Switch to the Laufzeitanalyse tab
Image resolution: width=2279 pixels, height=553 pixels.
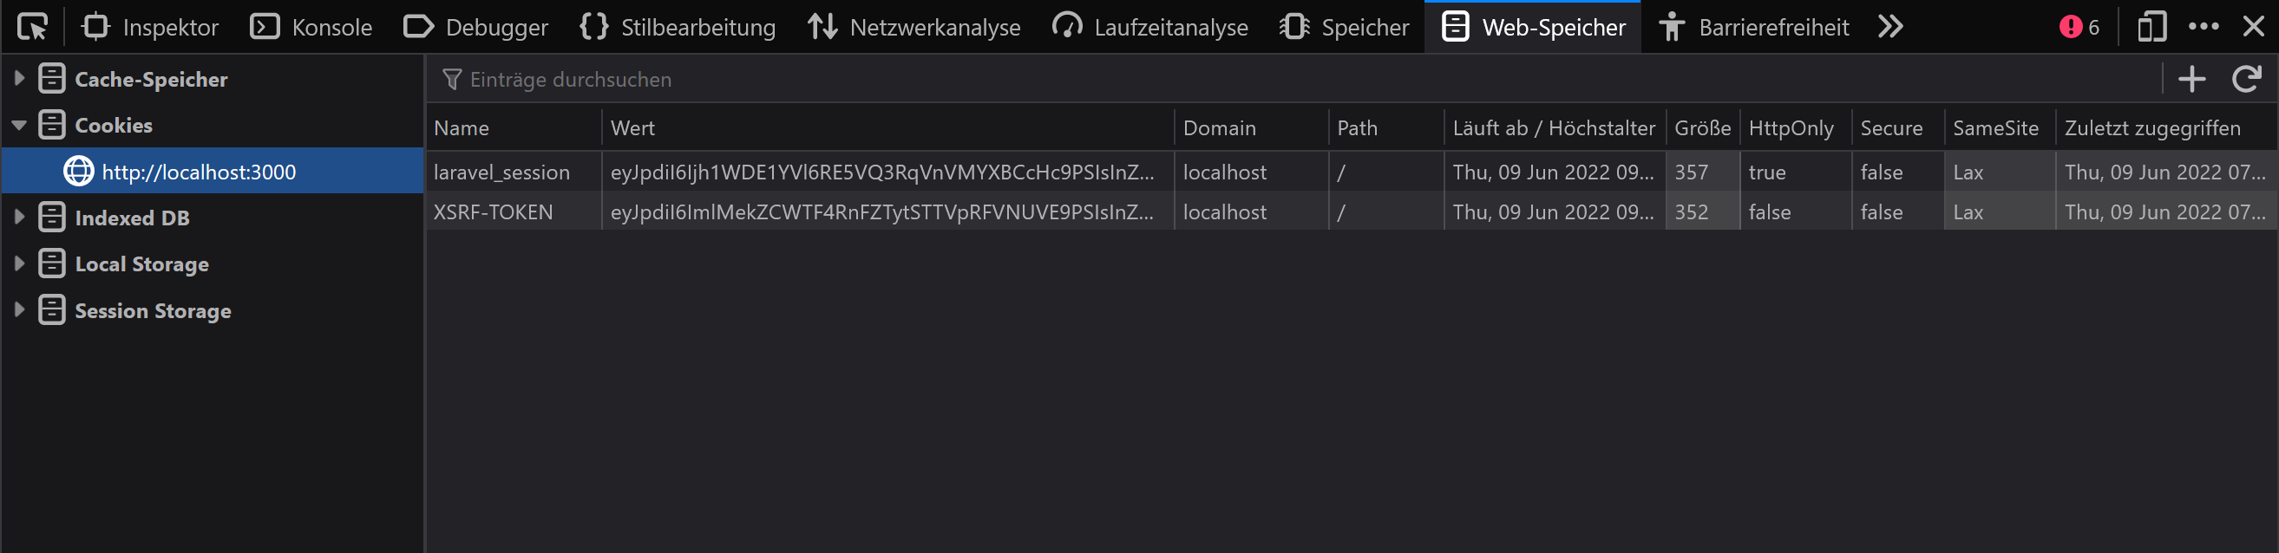1149,28
